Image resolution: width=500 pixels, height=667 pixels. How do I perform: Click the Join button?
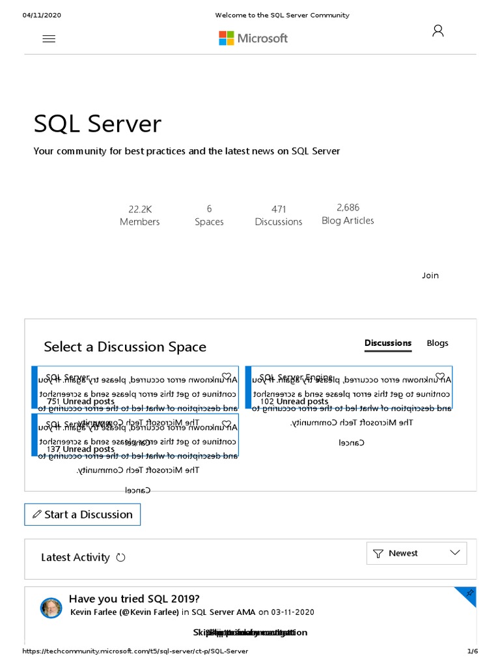click(x=430, y=276)
